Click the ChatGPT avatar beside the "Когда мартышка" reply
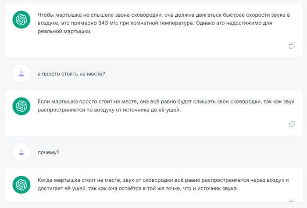The image size is (307, 208). coord(21,184)
